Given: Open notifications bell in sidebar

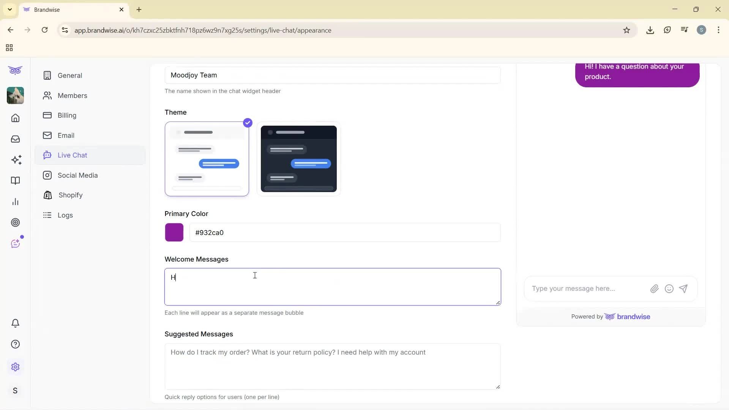Looking at the screenshot, I should click(x=15, y=323).
